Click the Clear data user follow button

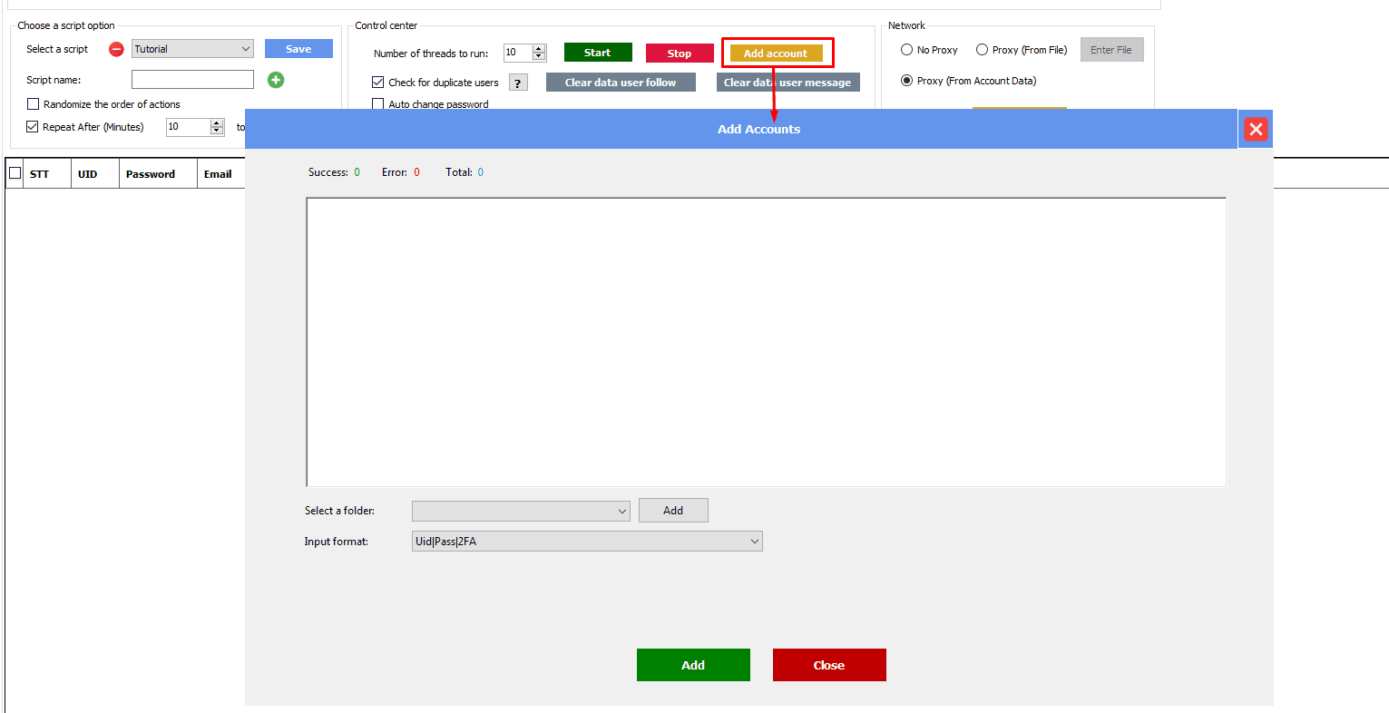coord(621,83)
